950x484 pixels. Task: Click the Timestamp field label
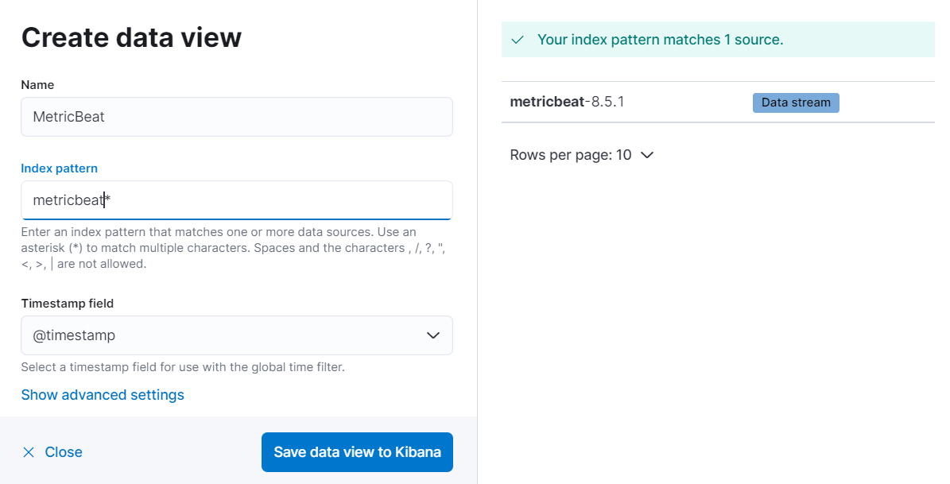click(67, 304)
